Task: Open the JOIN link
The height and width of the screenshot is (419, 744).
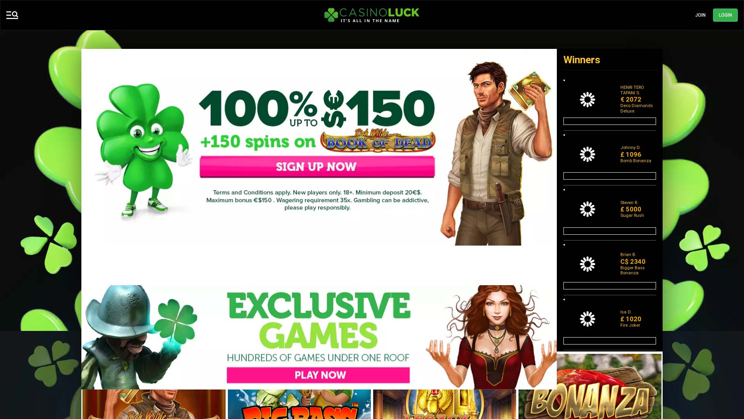Action: (x=700, y=15)
